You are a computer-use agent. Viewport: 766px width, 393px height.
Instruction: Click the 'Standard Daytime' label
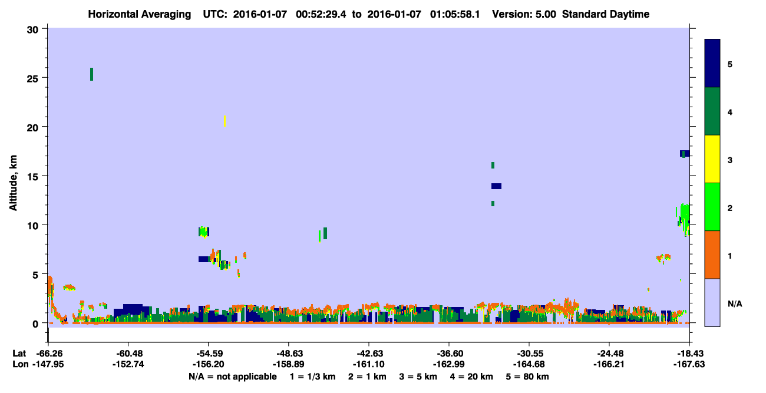[x=606, y=14]
